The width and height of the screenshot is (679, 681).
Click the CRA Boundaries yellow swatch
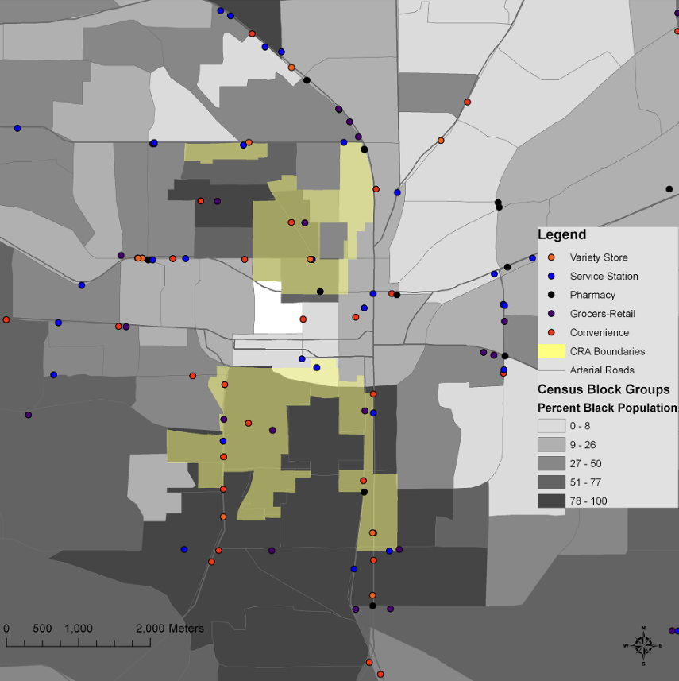click(x=551, y=351)
